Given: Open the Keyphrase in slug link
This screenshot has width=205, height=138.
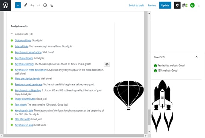Looking at the screenshot, I should click(24, 125).
